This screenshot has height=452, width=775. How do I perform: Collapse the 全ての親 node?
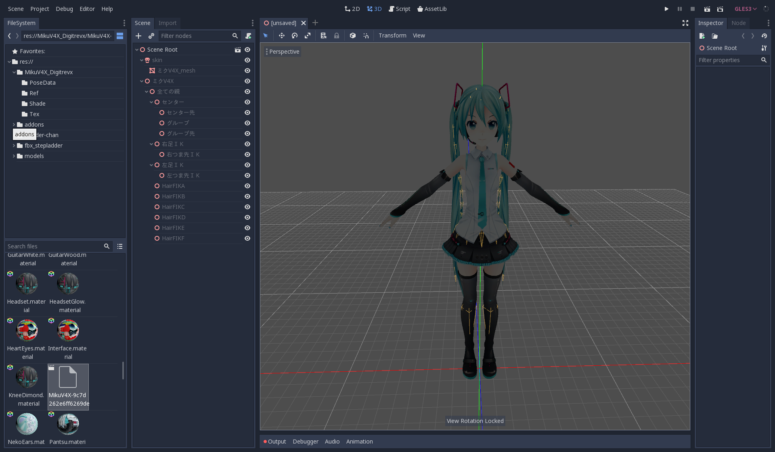click(x=146, y=92)
